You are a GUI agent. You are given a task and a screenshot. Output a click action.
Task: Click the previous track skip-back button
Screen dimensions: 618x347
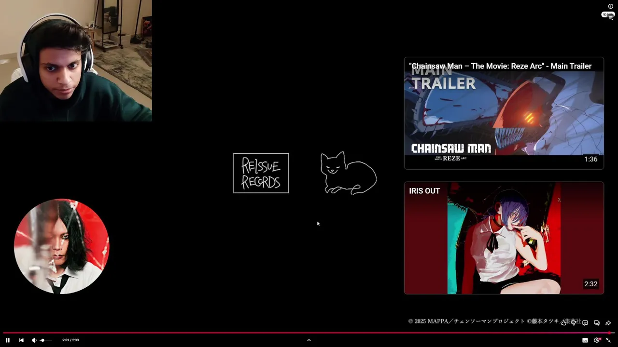(21, 340)
